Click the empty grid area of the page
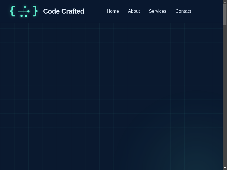This screenshot has height=170, width=227. (85, 85)
